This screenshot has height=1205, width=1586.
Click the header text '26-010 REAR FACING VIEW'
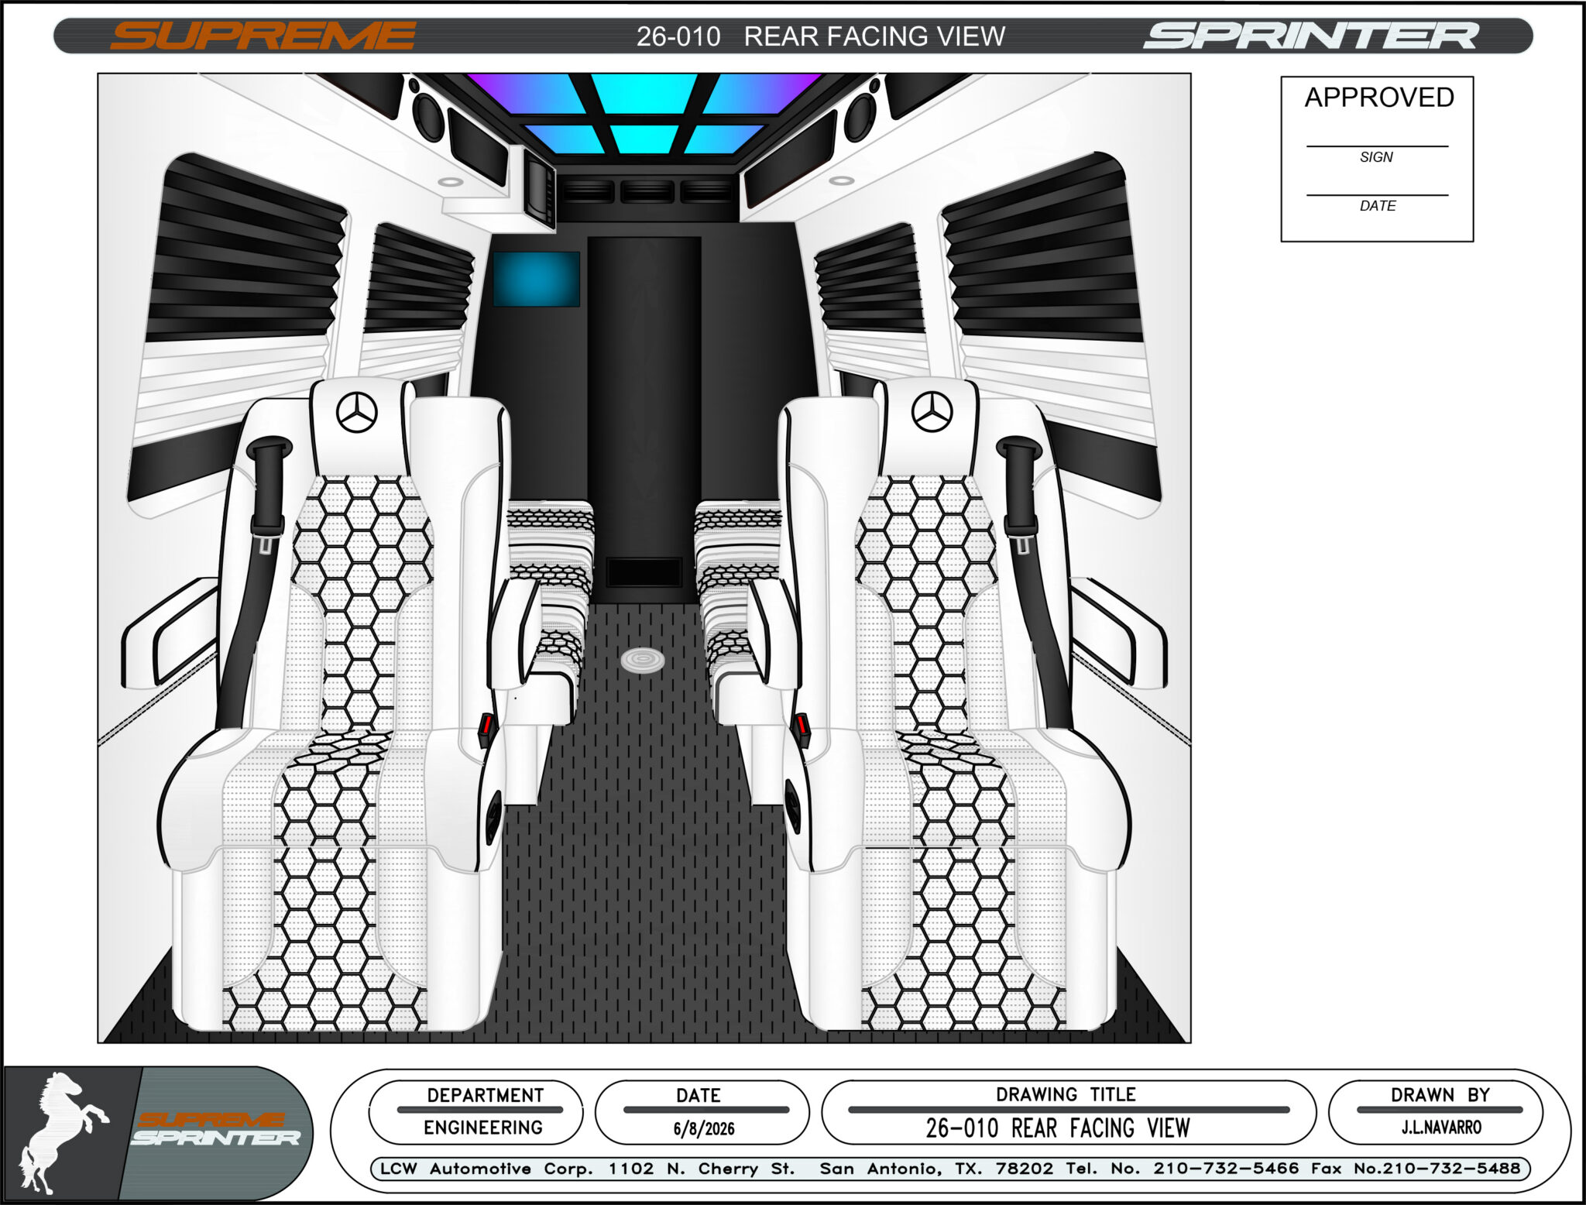coord(821,36)
